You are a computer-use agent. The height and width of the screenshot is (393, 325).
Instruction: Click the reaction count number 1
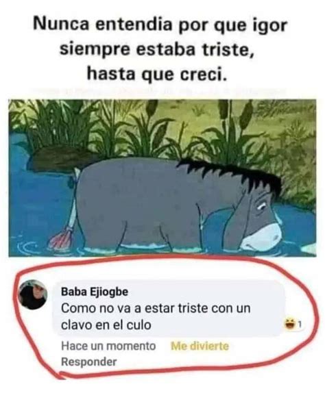coord(299,325)
